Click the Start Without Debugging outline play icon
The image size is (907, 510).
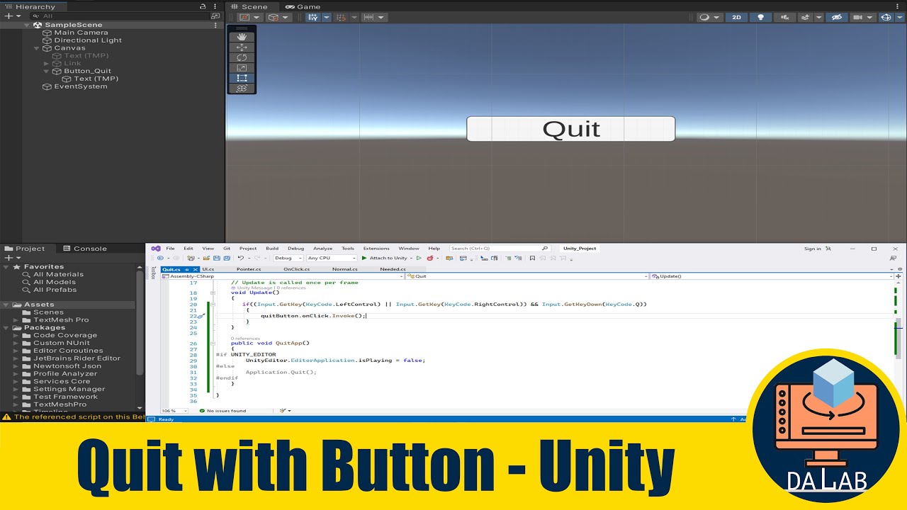point(419,258)
